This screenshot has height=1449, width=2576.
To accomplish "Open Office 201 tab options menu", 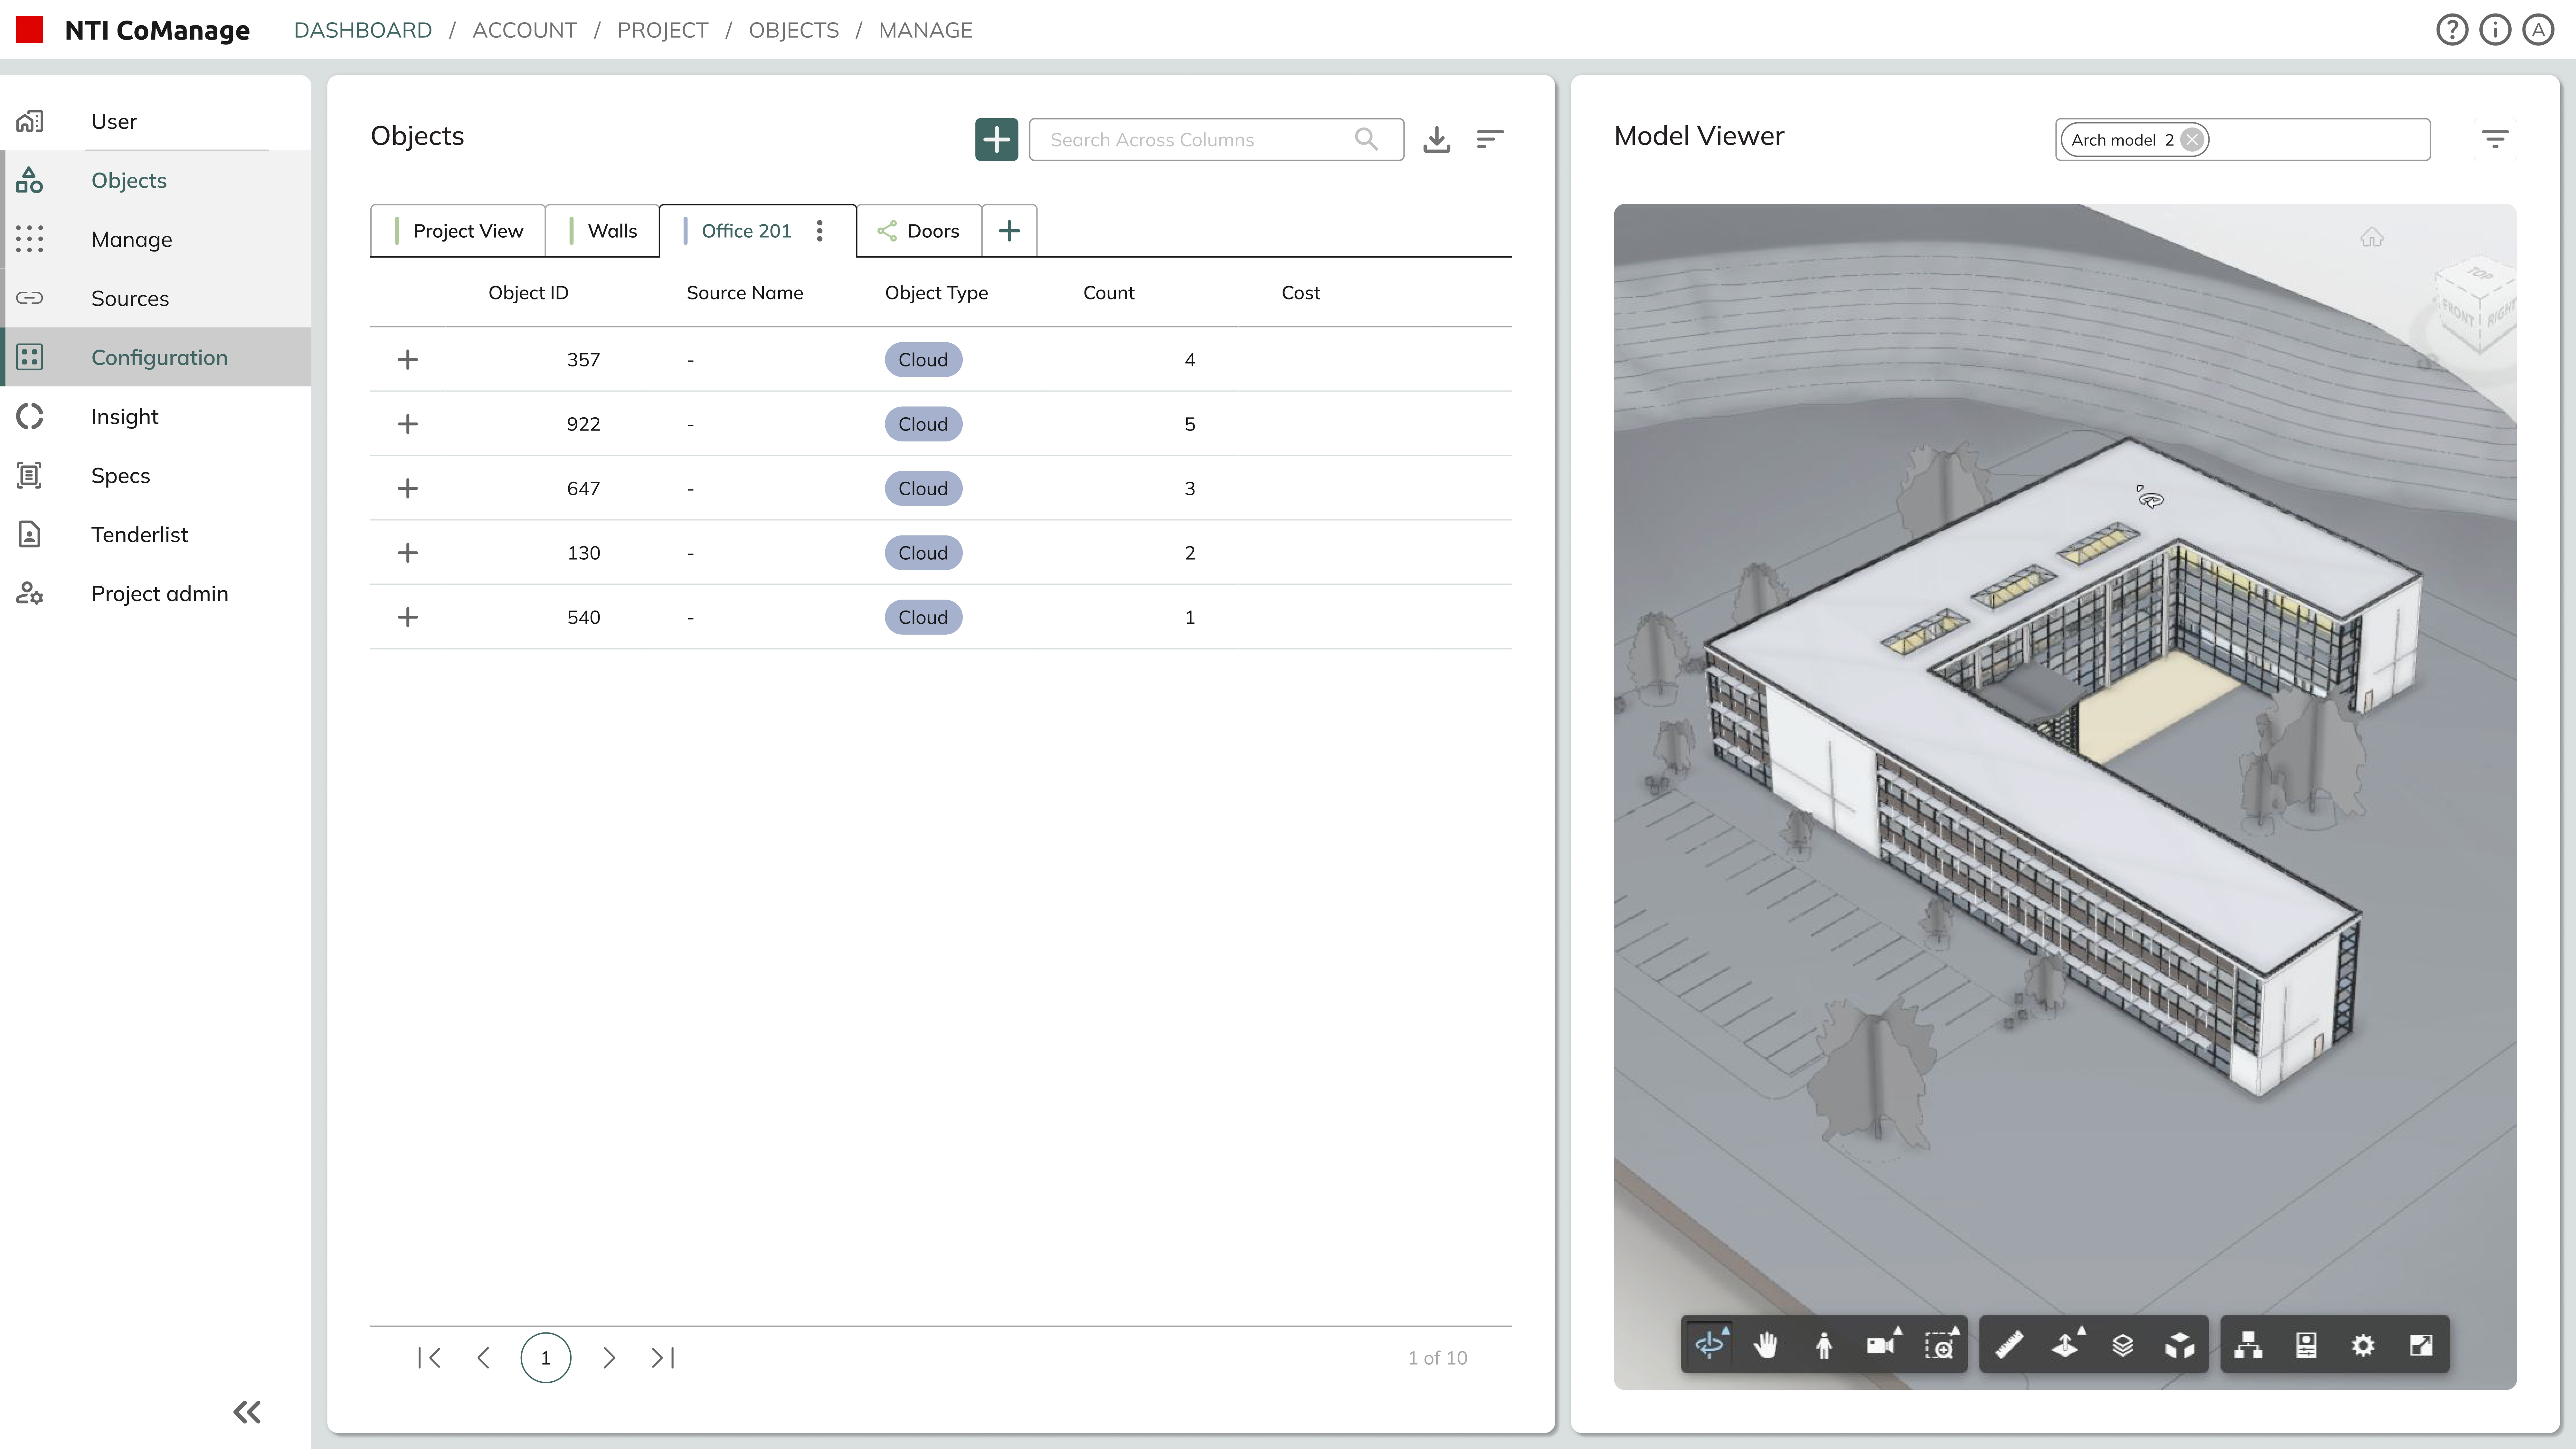I will pyautogui.click(x=819, y=231).
